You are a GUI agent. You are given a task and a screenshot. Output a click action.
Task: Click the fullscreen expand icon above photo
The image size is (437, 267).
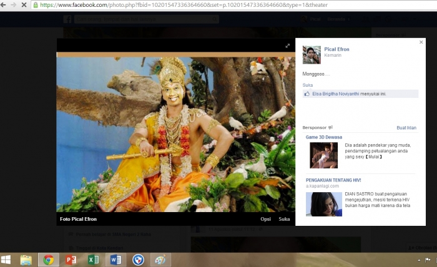(x=287, y=46)
